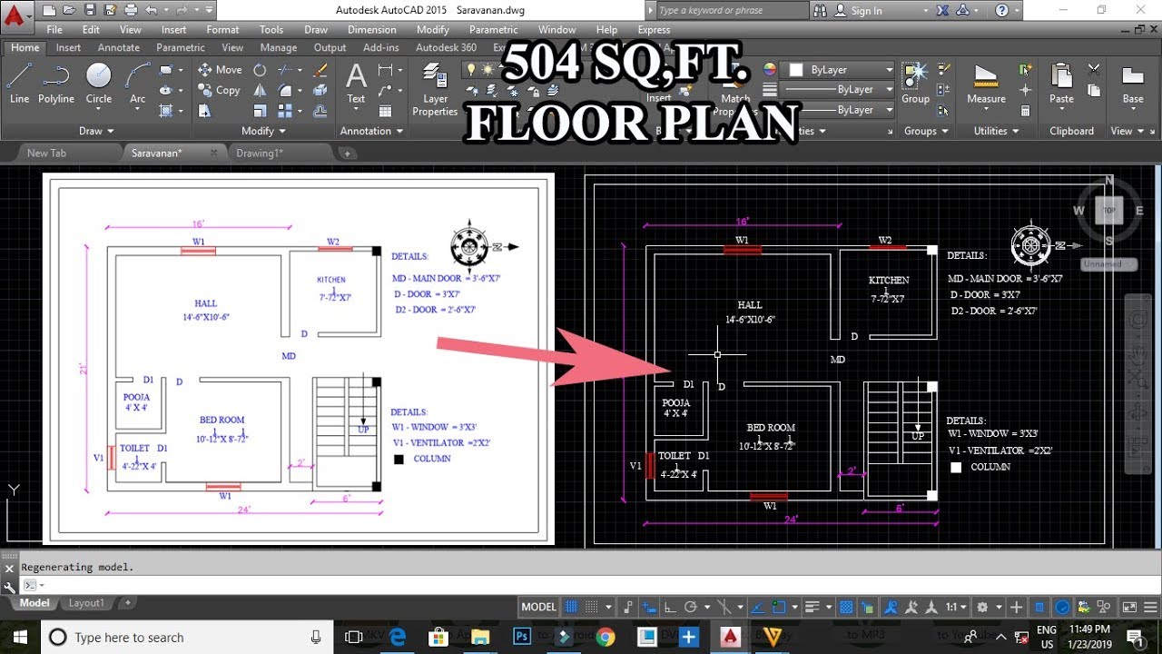
Task: Select the Line tool
Action: point(19,84)
